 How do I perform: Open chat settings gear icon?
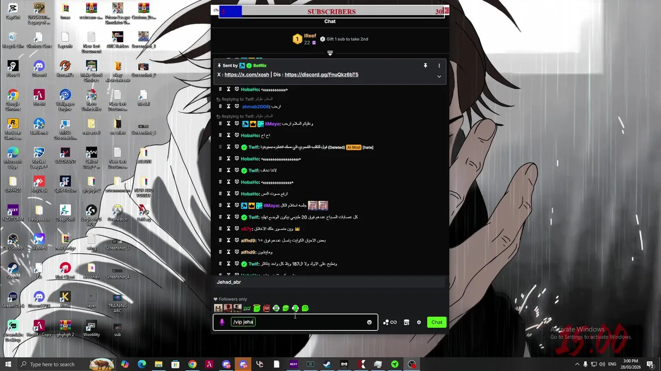419,322
